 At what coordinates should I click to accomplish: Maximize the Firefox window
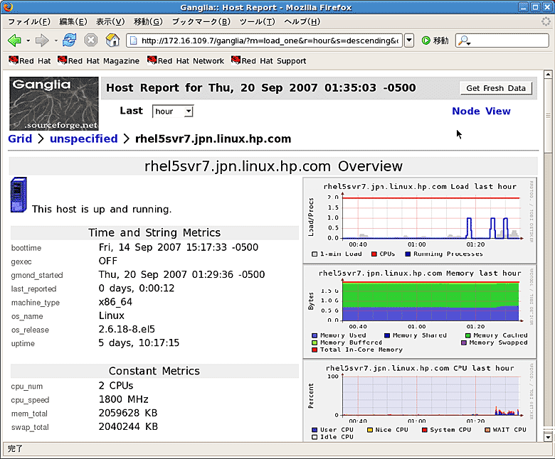point(536,7)
